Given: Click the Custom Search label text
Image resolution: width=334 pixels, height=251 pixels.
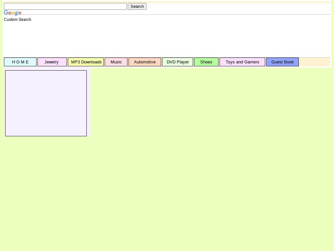Looking at the screenshot, I should [18, 20].
